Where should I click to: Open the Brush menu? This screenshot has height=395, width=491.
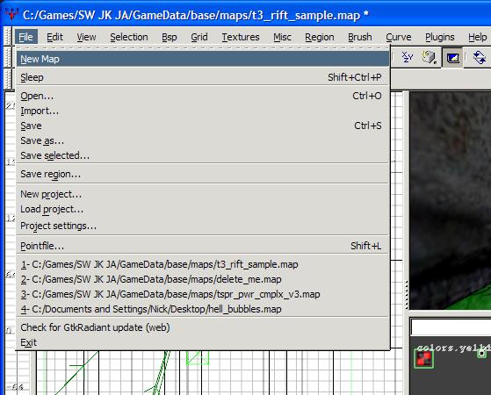coord(360,37)
